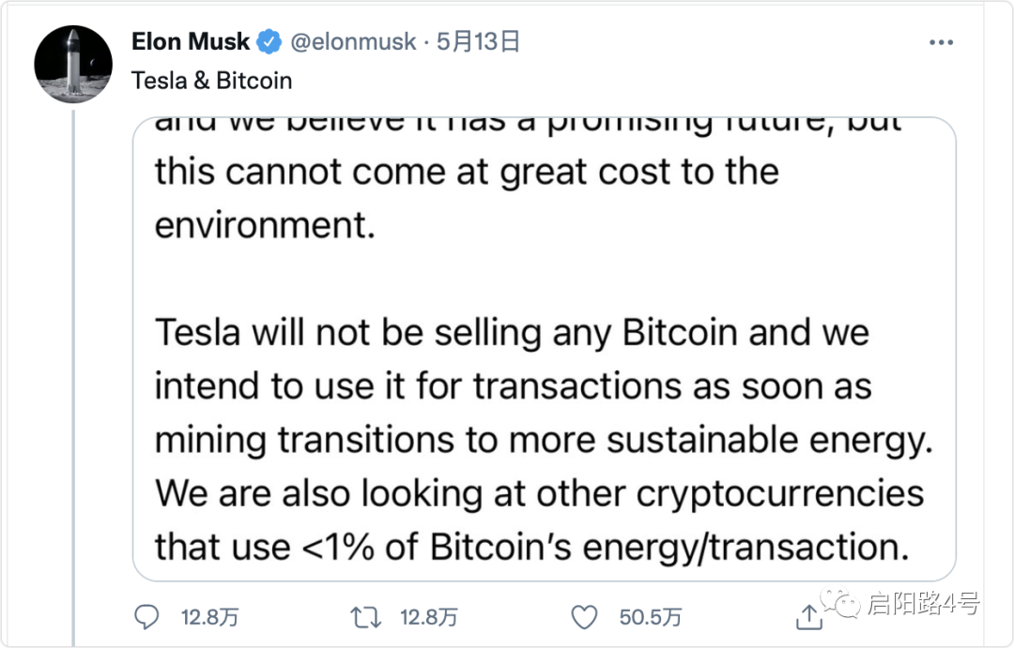Screen dimensions: 1014x648
Task: Like the tweet with heart icon
Action: click(x=585, y=618)
